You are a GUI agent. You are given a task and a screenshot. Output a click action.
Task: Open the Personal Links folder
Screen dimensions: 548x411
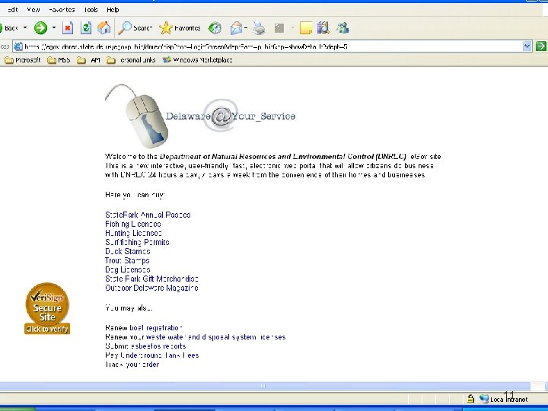[131, 60]
